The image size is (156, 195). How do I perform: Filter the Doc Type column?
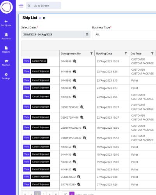click(152, 53)
